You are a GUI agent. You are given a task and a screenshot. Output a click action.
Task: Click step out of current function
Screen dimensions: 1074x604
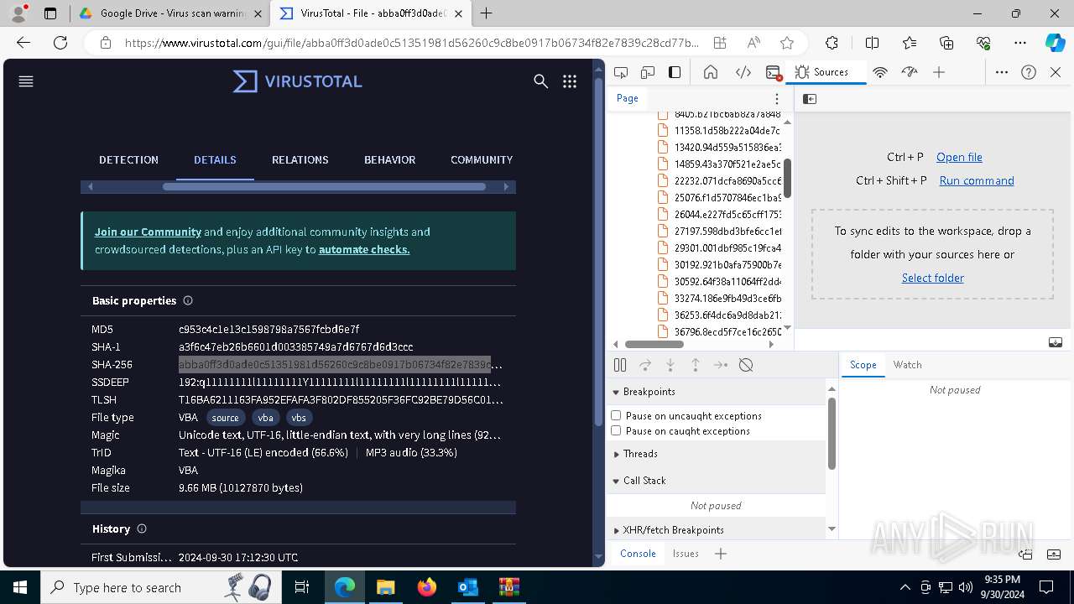tap(696, 365)
